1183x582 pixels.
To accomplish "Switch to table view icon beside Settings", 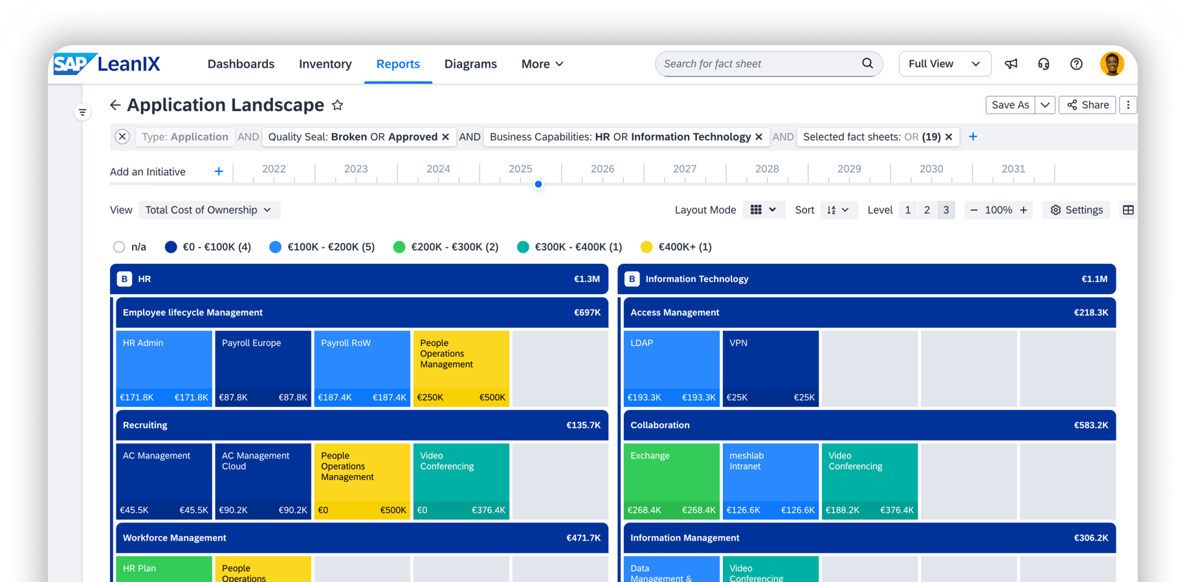I will click(x=1128, y=210).
